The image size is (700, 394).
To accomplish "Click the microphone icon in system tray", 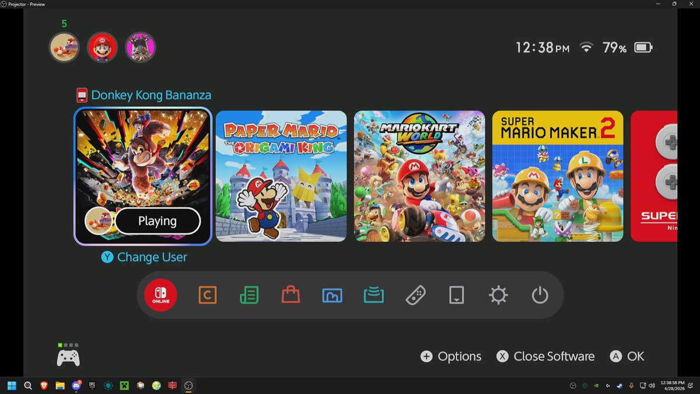I will (x=631, y=386).
